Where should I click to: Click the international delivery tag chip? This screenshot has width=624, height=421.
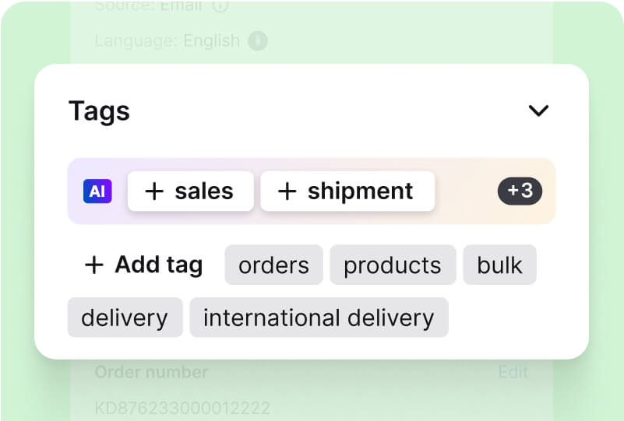tap(319, 318)
